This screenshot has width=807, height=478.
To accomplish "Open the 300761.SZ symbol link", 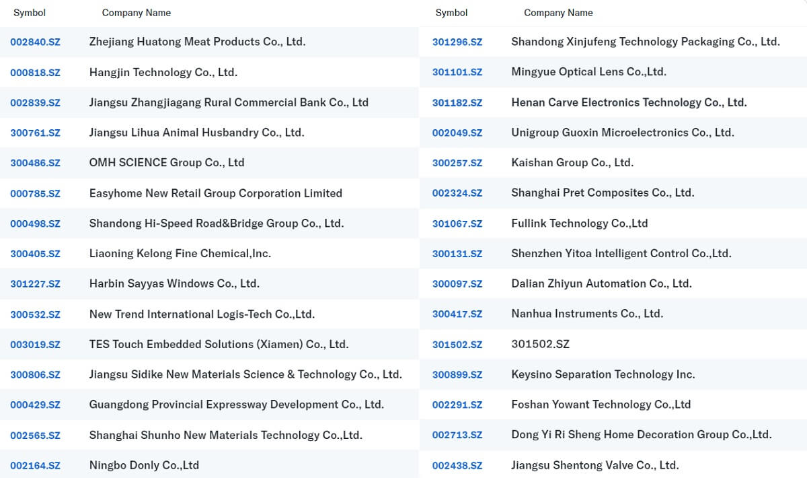I will [35, 133].
